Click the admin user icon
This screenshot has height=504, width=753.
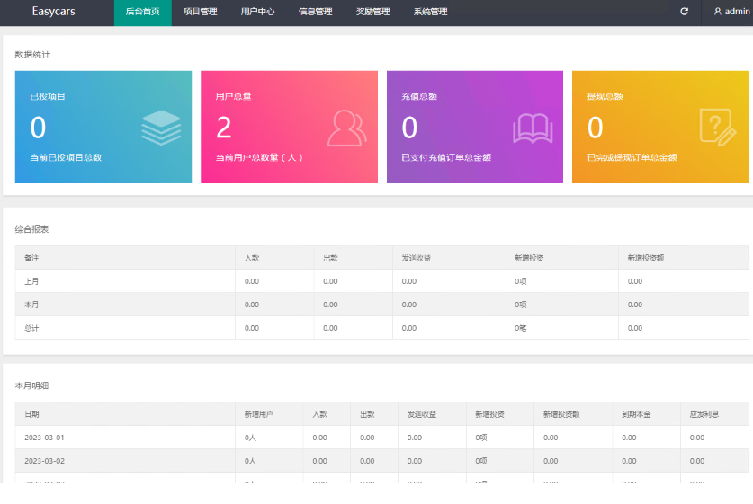[717, 12]
